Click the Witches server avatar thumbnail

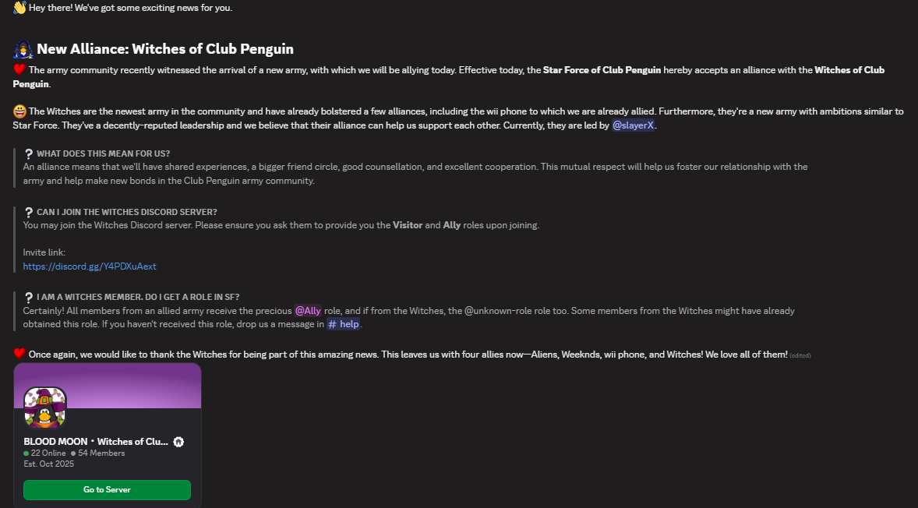44,407
